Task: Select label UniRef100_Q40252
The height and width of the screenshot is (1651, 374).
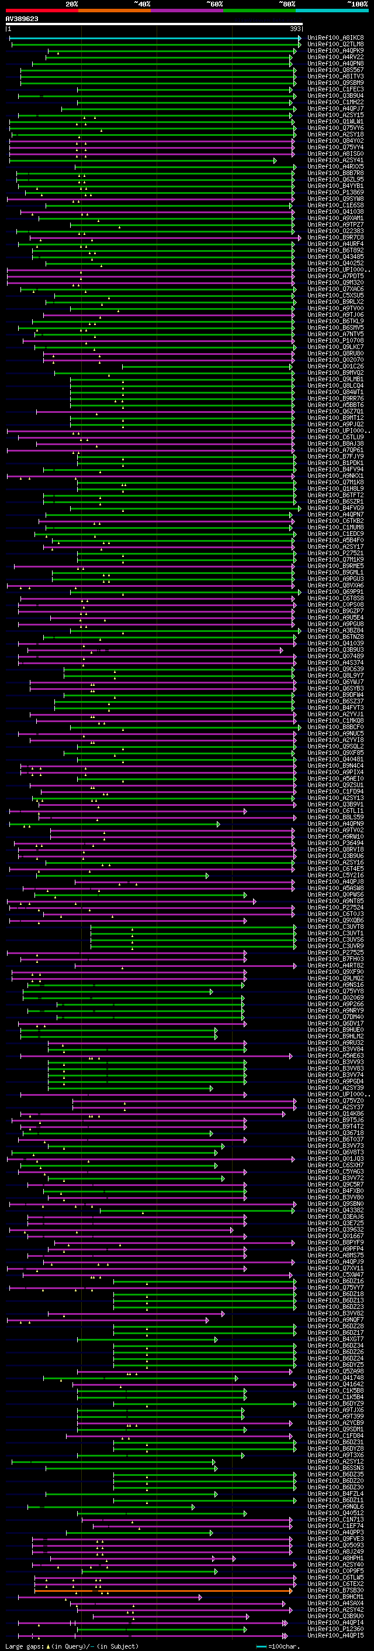Action: 335,264
